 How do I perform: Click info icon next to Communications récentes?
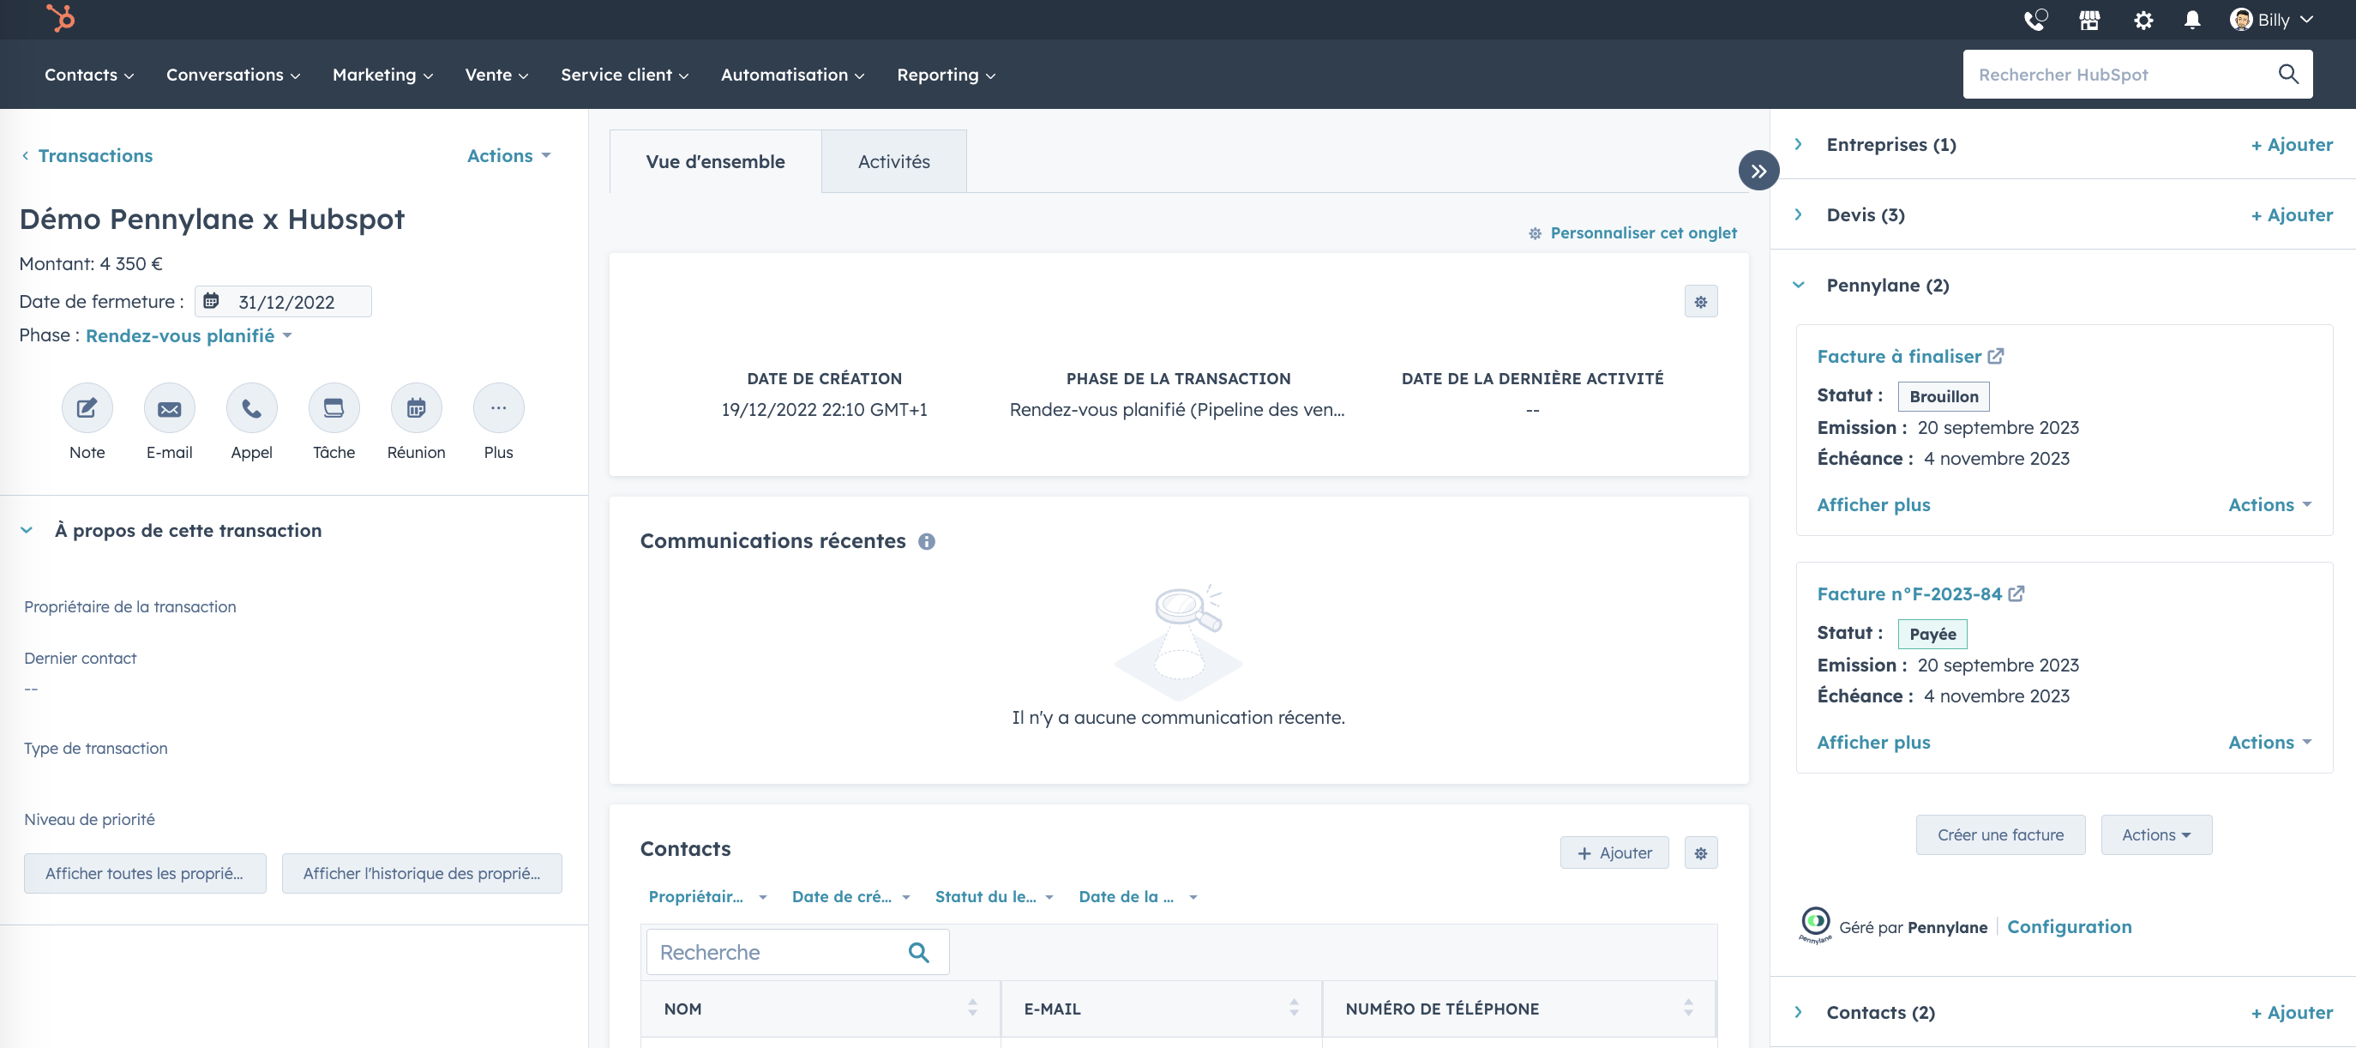pyautogui.click(x=927, y=541)
